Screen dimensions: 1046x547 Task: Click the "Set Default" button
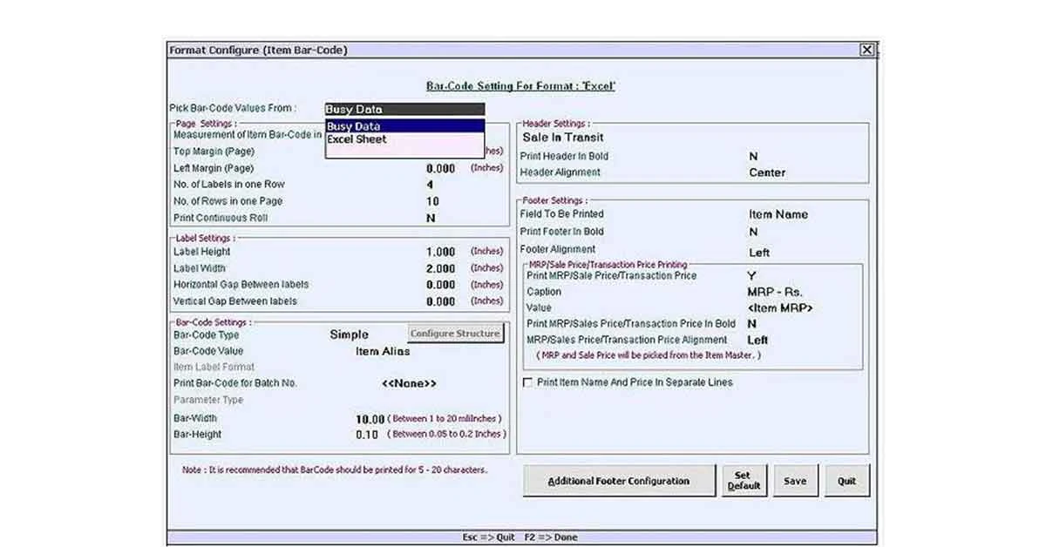[x=744, y=480]
